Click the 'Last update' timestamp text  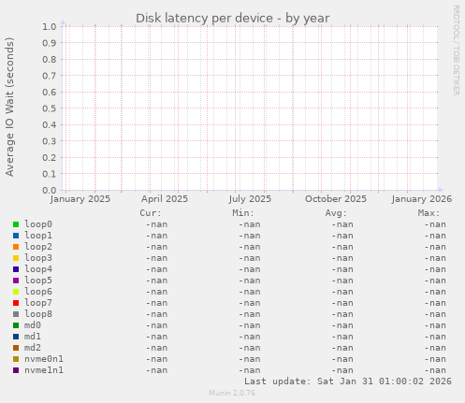tap(348, 381)
